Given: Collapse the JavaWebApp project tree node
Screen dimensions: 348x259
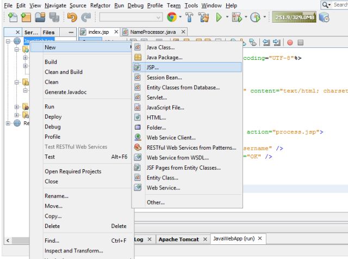Looking at the screenshot, I should pyautogui.click(x=8, y=41).
